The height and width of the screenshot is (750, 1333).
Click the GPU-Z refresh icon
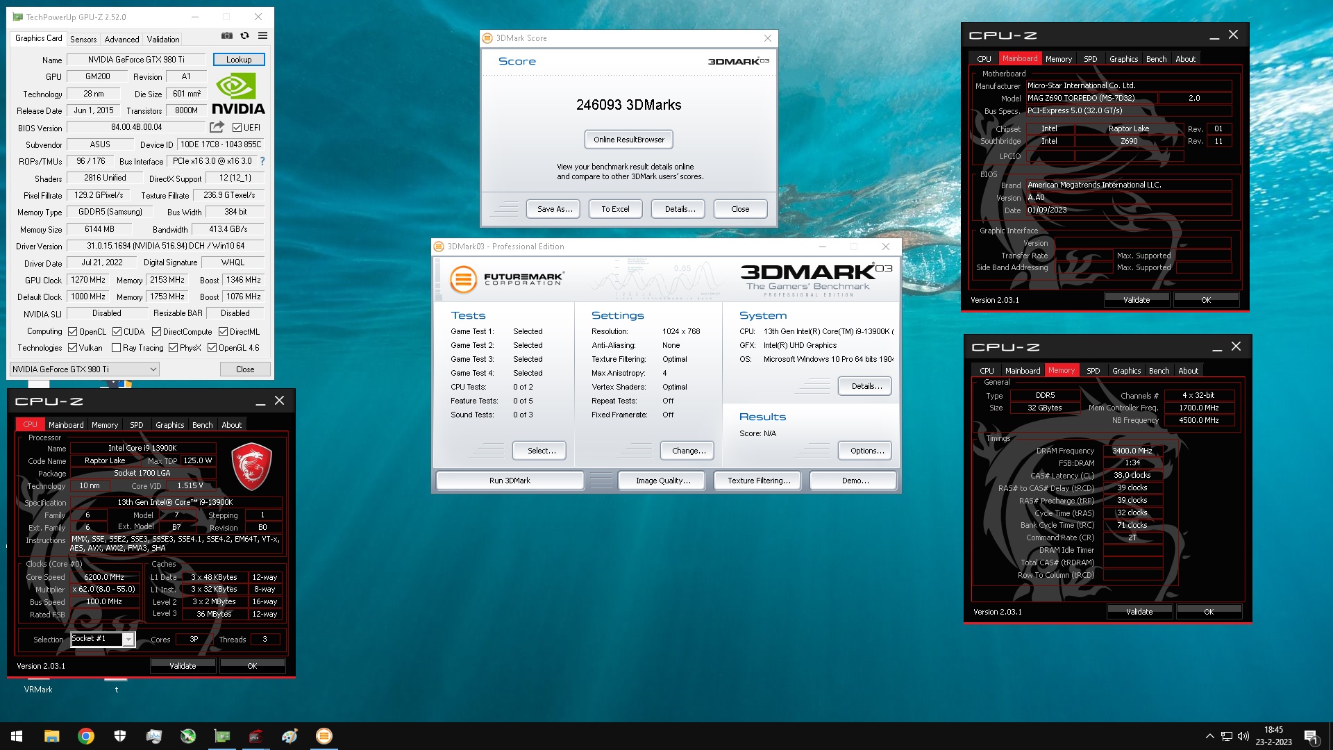tap(244, 35)
